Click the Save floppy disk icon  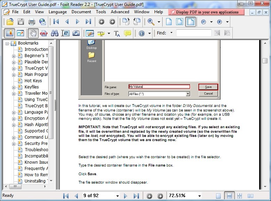click(x=21, y=22)
